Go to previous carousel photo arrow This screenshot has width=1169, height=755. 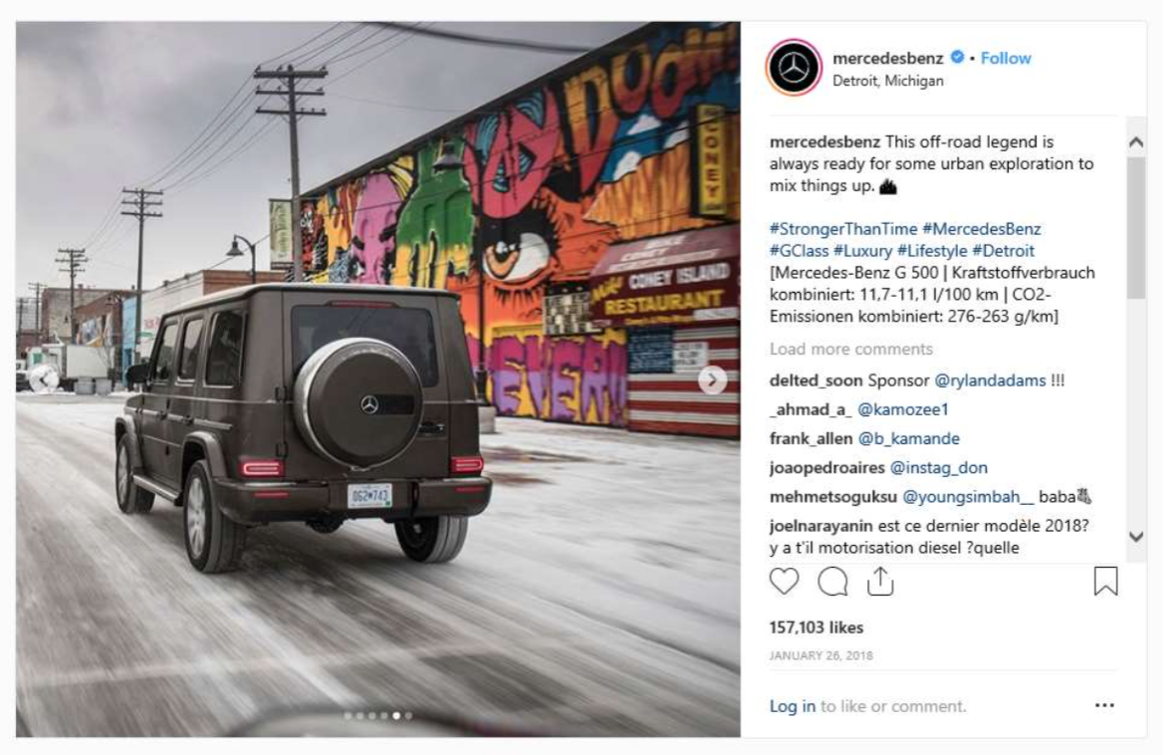pyautogui.click(x=43, y=379)
